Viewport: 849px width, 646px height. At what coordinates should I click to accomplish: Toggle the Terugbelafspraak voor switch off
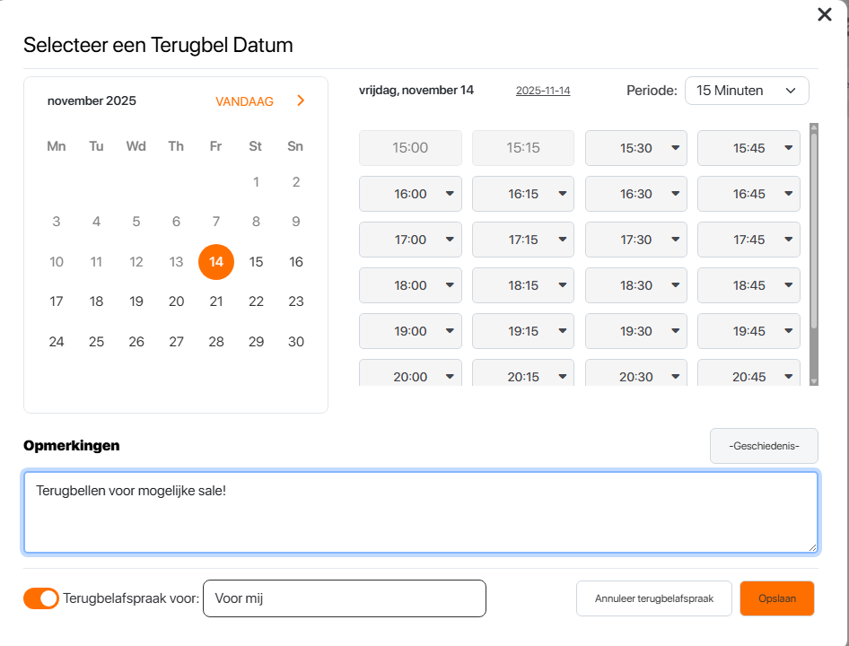point(40,598)
